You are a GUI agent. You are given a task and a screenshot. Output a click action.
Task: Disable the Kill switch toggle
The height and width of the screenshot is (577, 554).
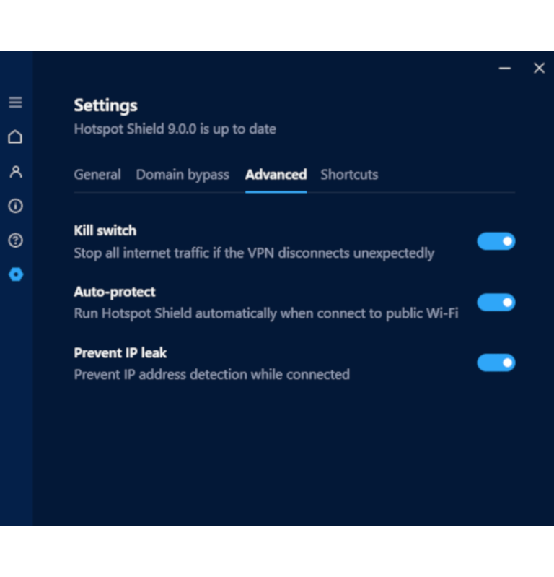click(x=496, y=241)
